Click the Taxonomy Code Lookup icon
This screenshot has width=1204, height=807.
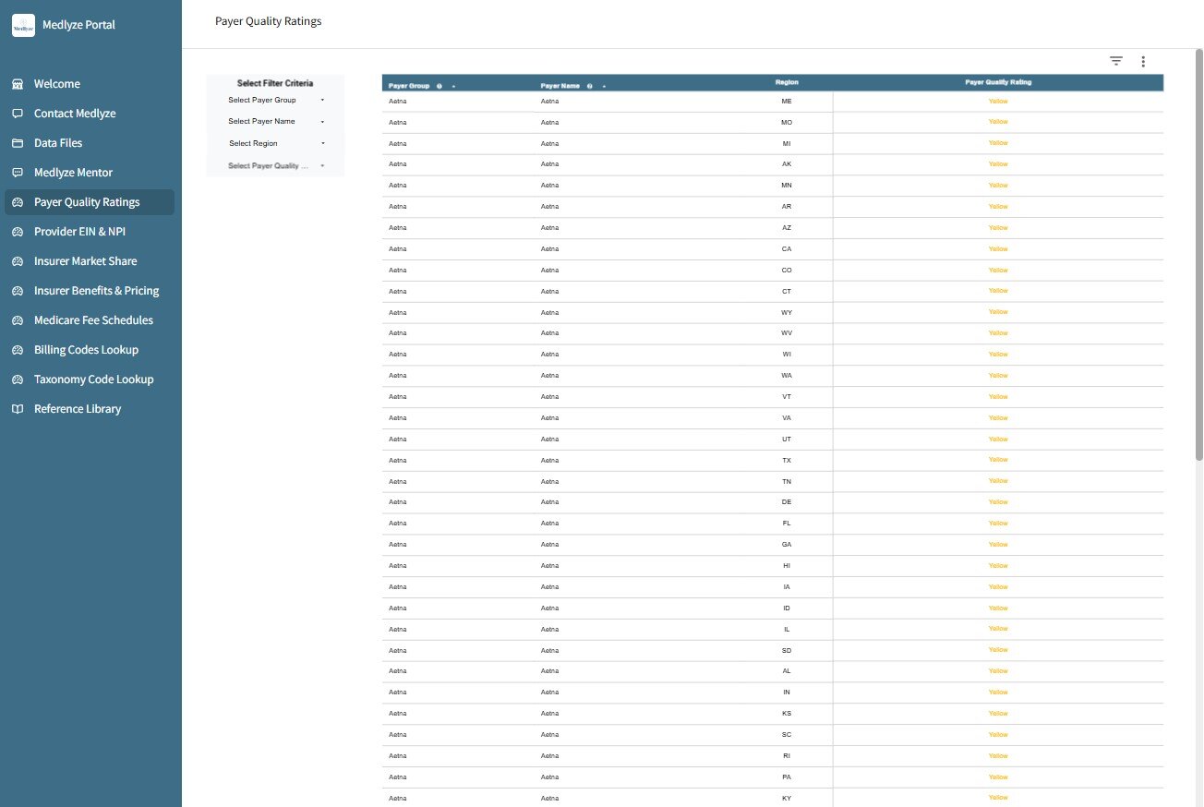tap(18, 379)
